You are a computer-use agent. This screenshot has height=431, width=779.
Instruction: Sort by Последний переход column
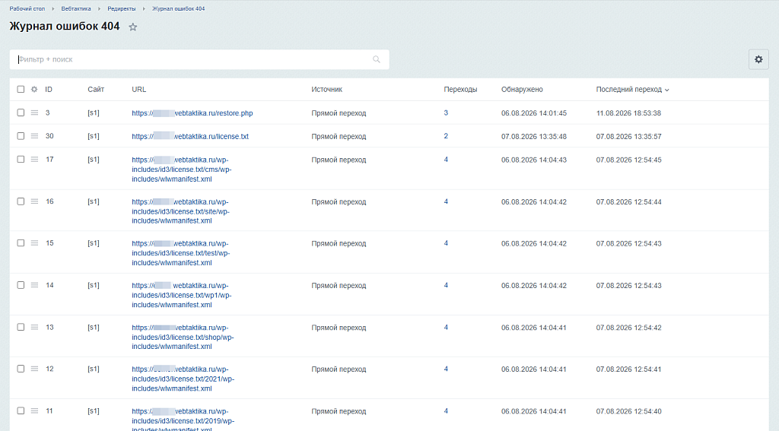(632, 90)
